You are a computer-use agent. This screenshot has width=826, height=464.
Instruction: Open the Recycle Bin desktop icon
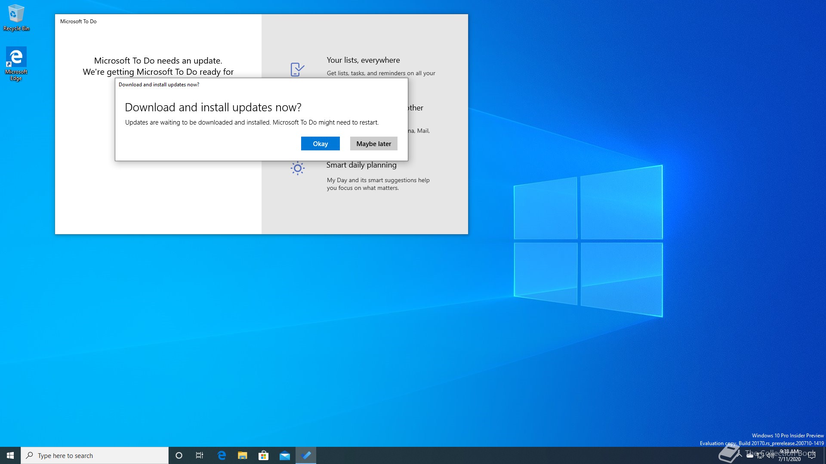click(16, 18)
